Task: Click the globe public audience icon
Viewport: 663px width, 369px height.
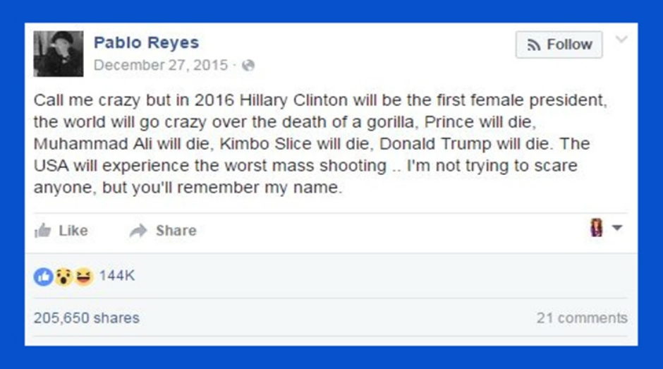Action: (x=248, y=66)
